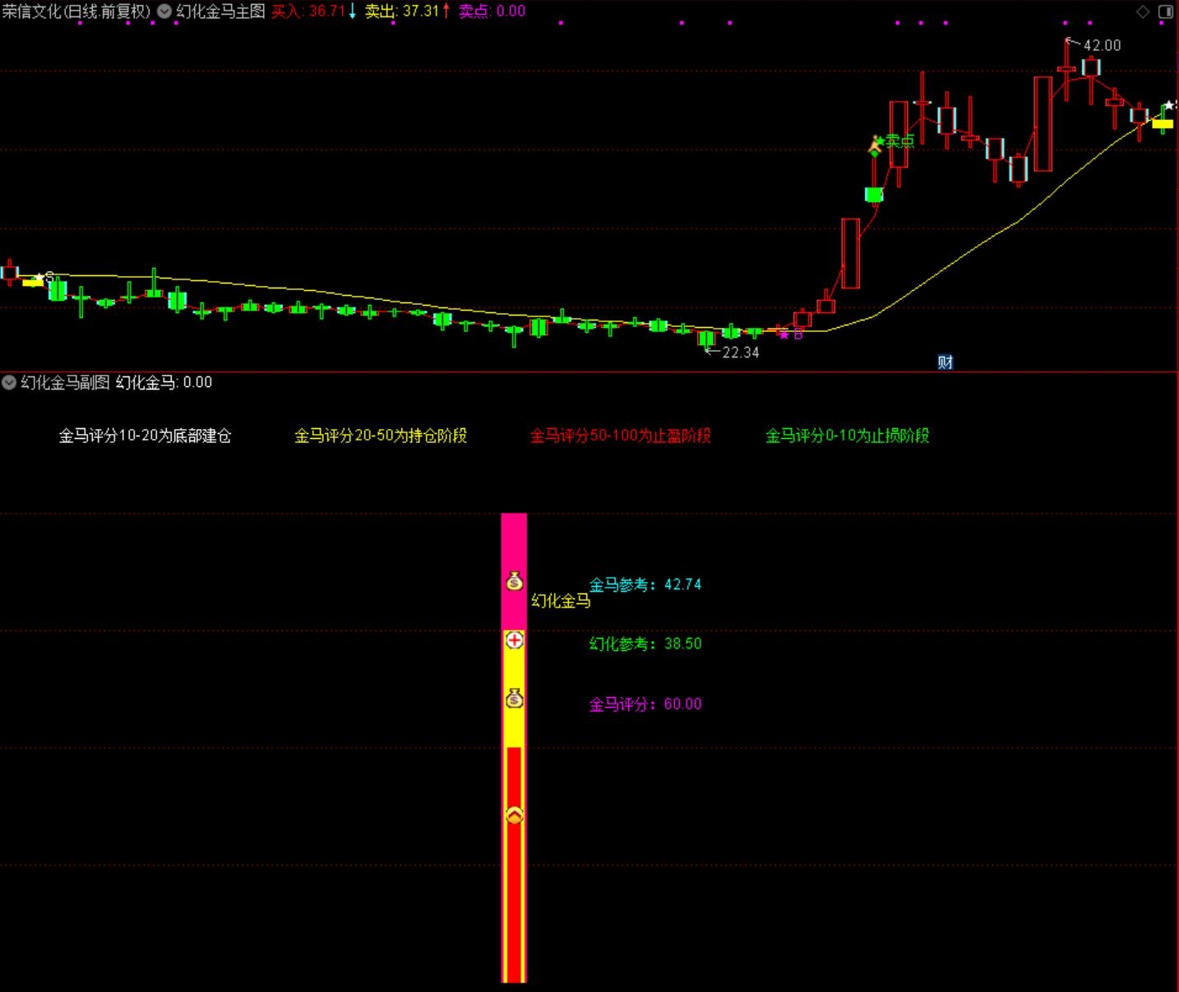
Task: Click legend 金马评分10-20为底部建仓
Action: (x=145, y=436)
